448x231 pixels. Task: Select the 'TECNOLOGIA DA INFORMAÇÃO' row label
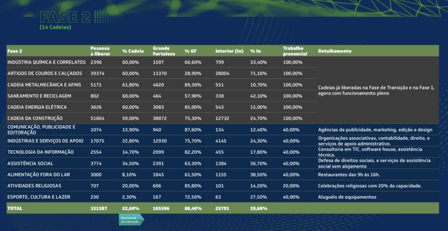(x=41, y=152)
